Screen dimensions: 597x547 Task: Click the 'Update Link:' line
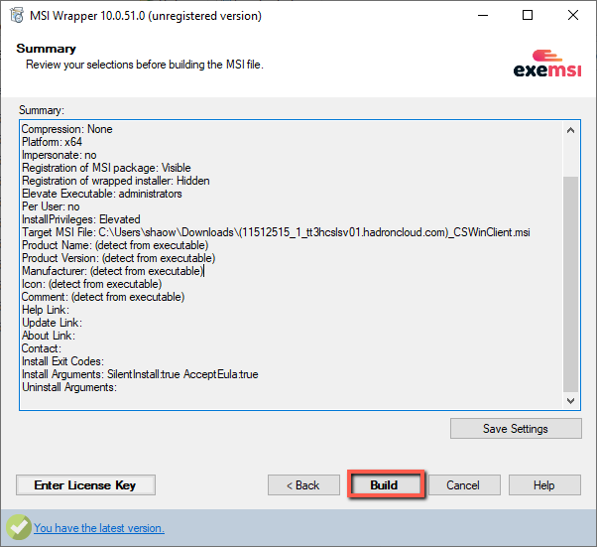(x=52, y=323)
